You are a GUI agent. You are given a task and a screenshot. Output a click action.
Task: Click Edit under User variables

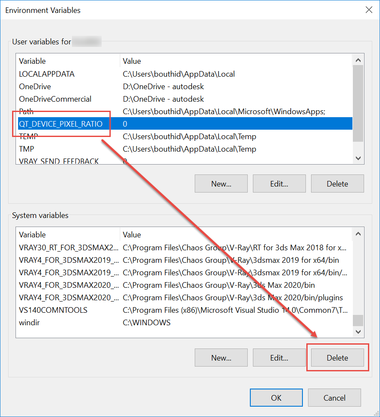point(279,184)
